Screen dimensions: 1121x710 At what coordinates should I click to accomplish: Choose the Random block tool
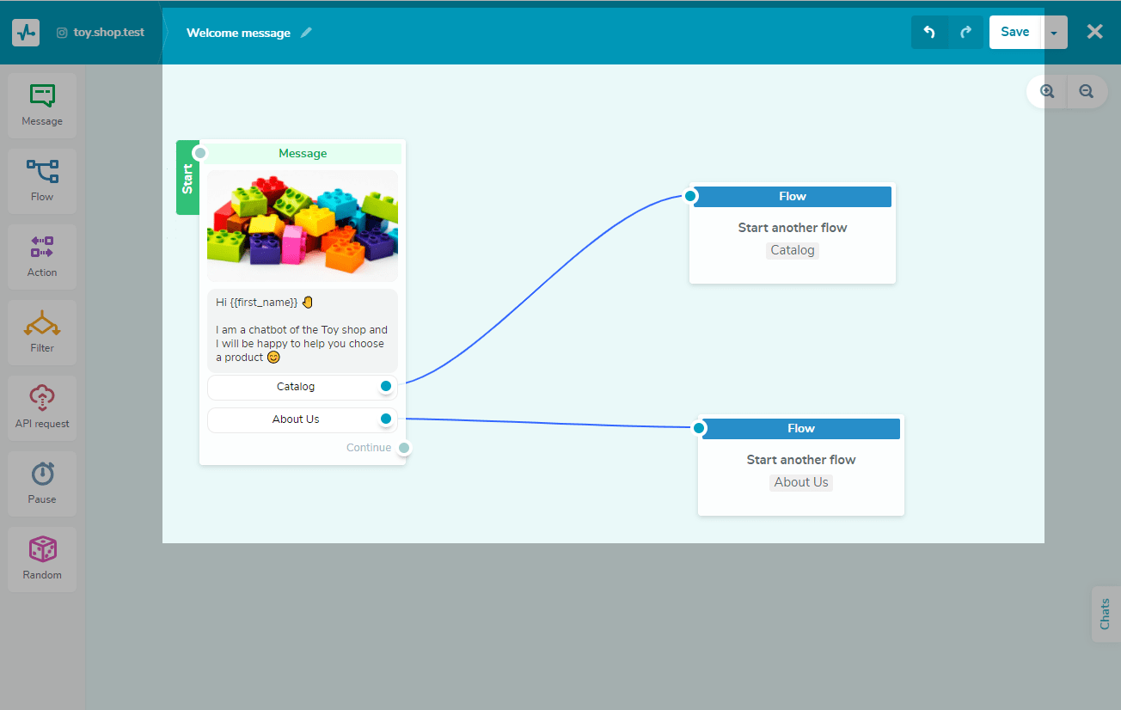pyautogui.click(x=41, y=559)
